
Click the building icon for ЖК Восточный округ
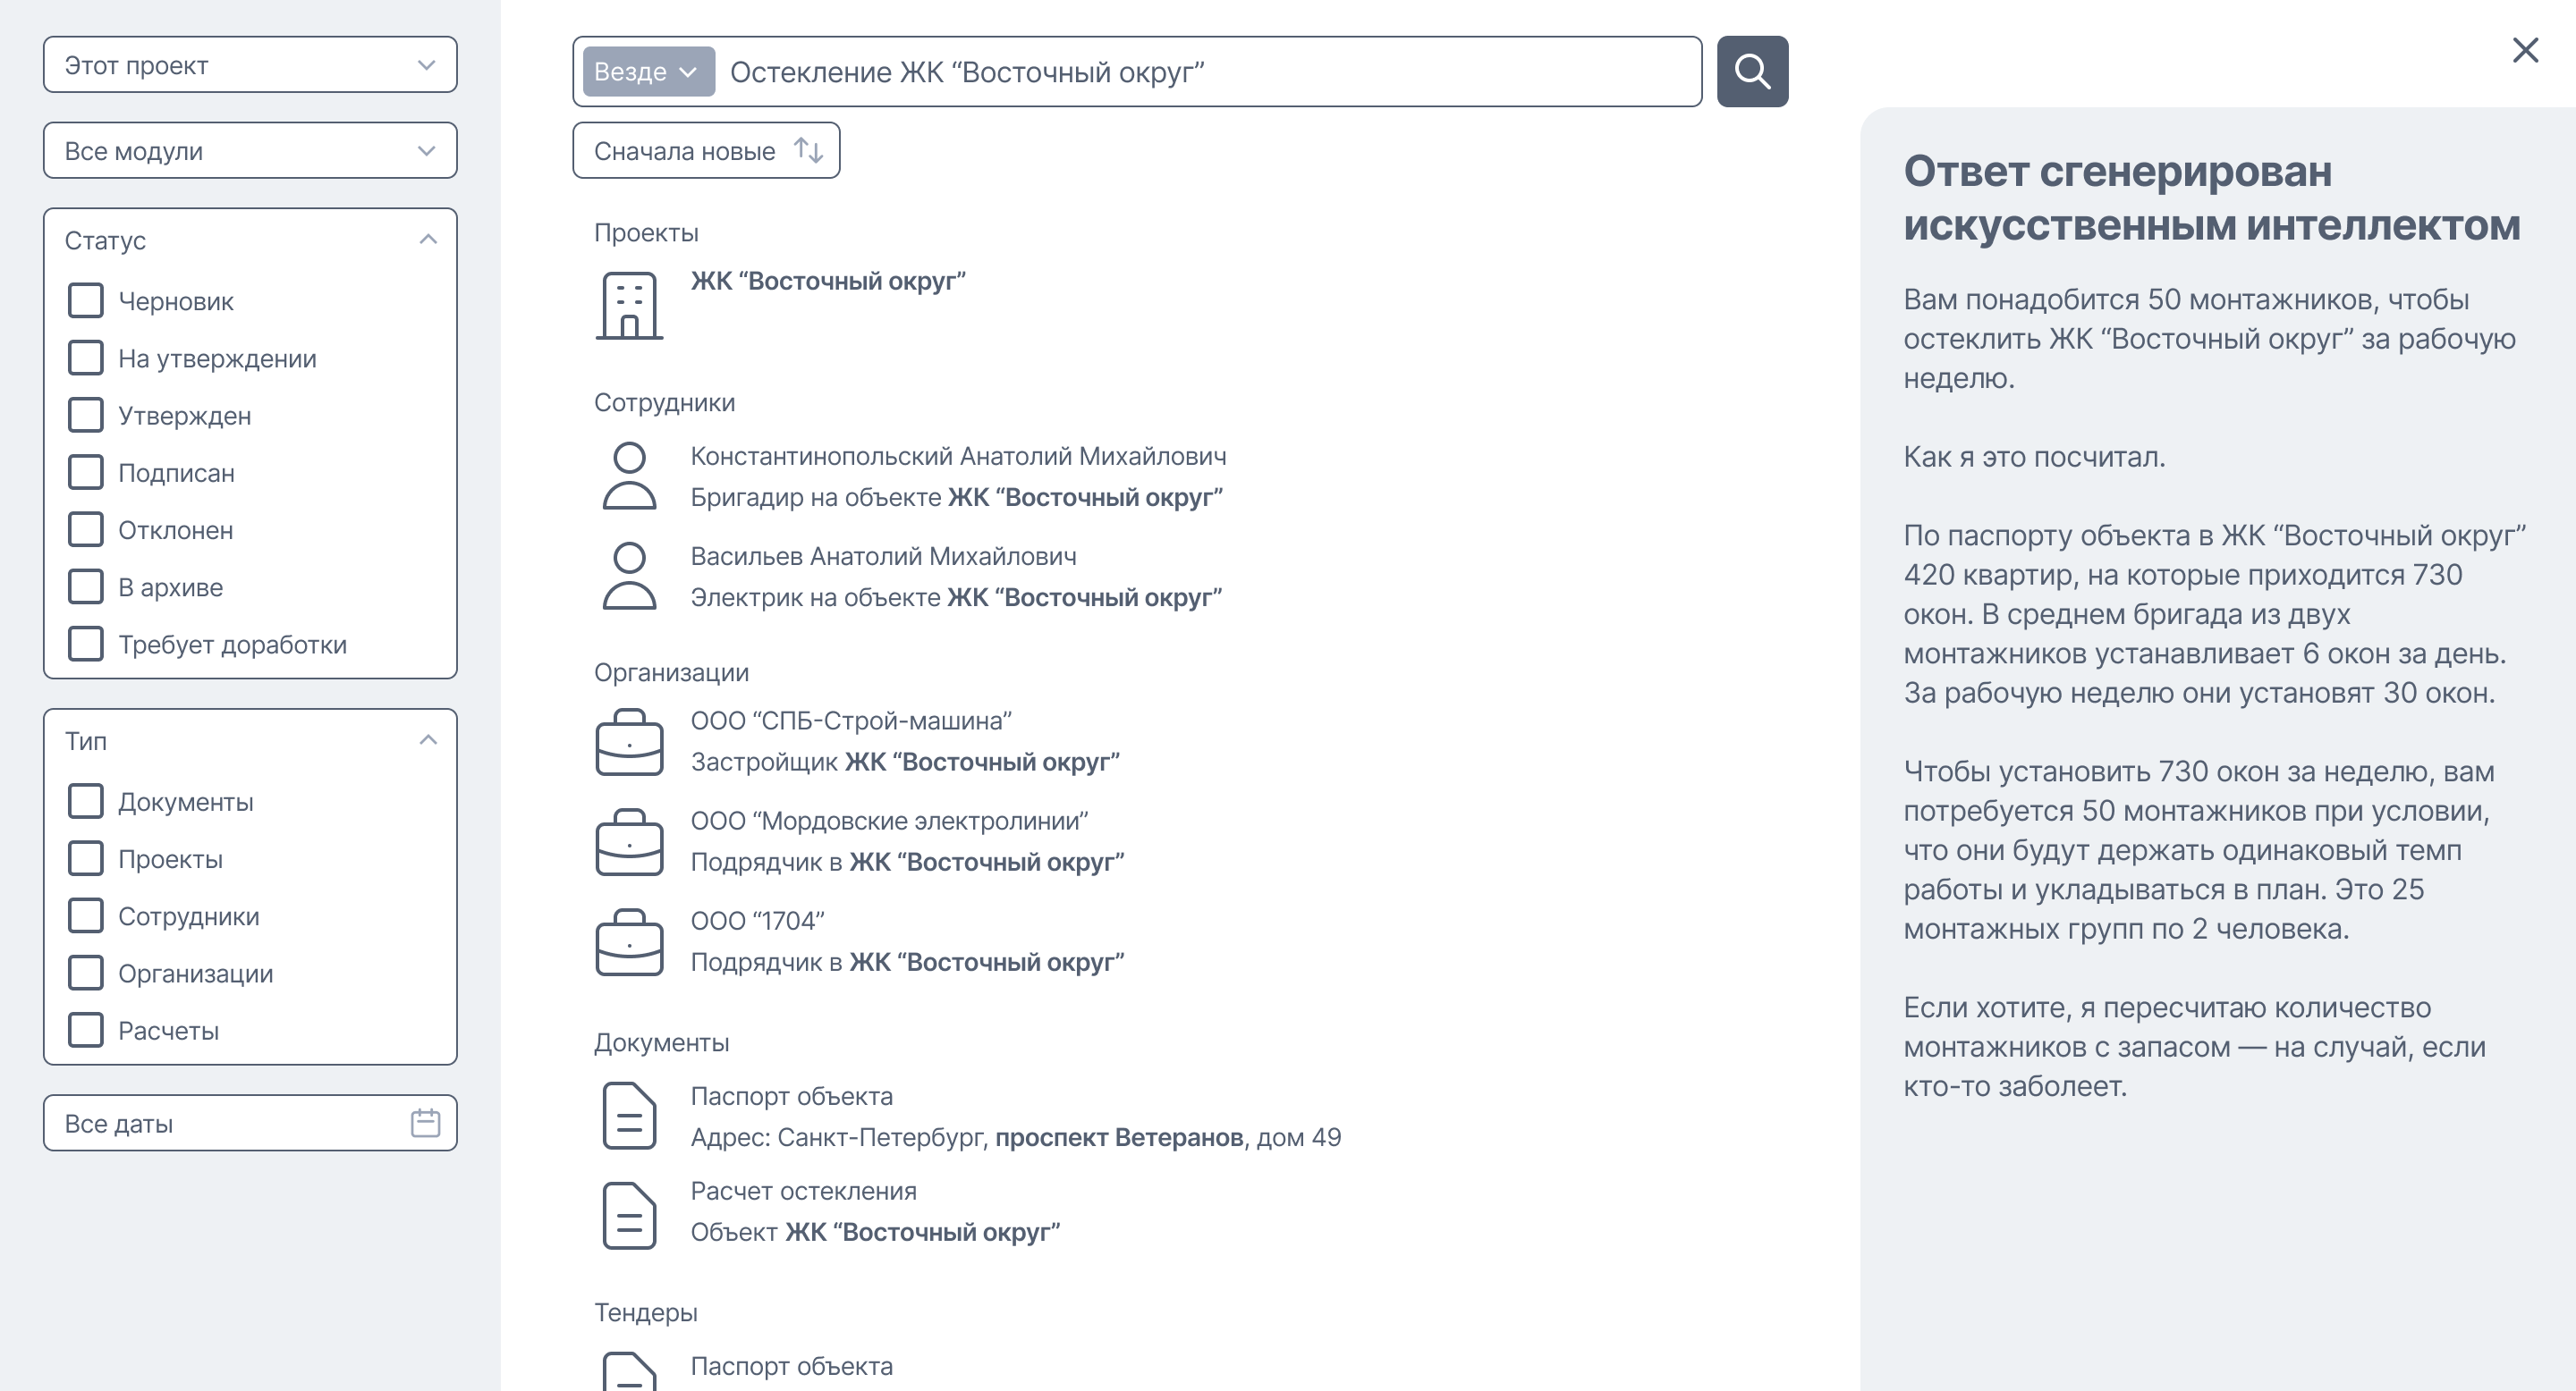pos(629,306)
